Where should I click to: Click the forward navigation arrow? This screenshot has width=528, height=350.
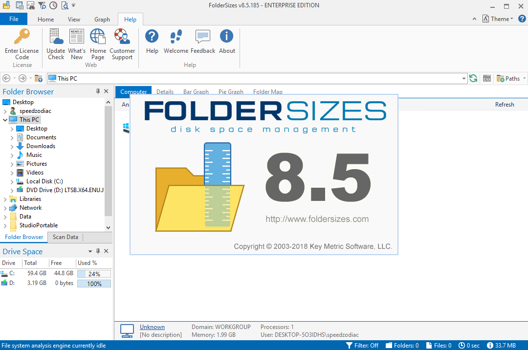22,78
